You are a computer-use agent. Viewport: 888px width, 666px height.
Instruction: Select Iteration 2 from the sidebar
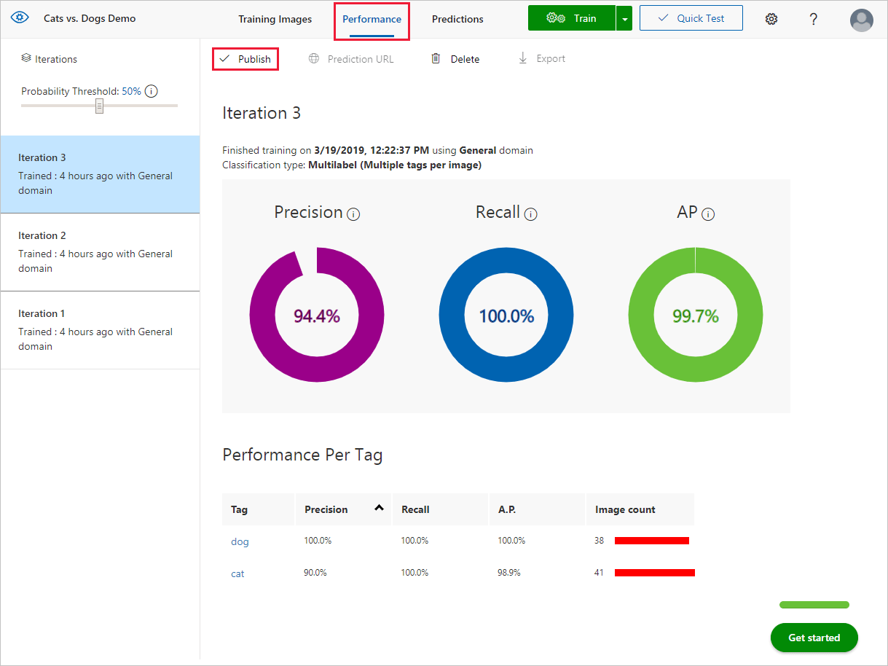[x=100, y=251]
